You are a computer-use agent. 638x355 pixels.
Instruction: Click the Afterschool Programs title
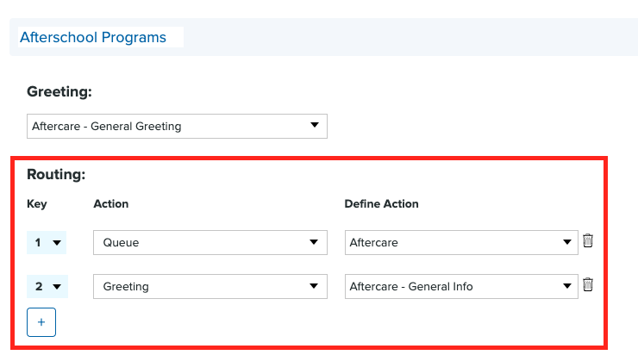(x=93, y=37)
